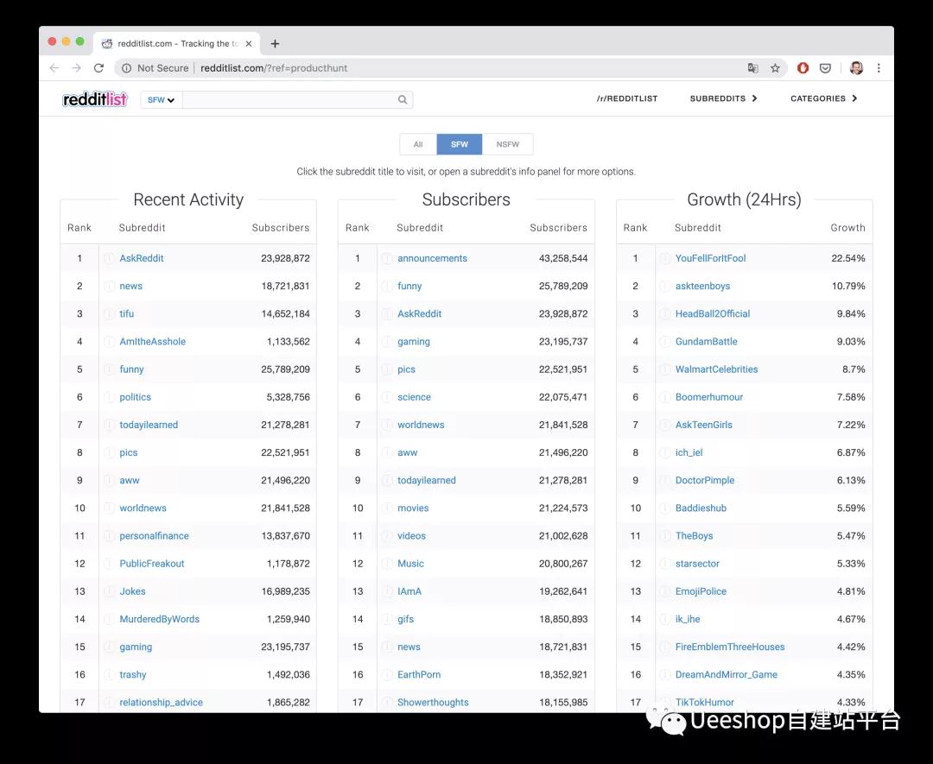Screen dimensions: 933x764
Task: Open the WalmartCelebrities subreddit link
Action: point(716,369)
